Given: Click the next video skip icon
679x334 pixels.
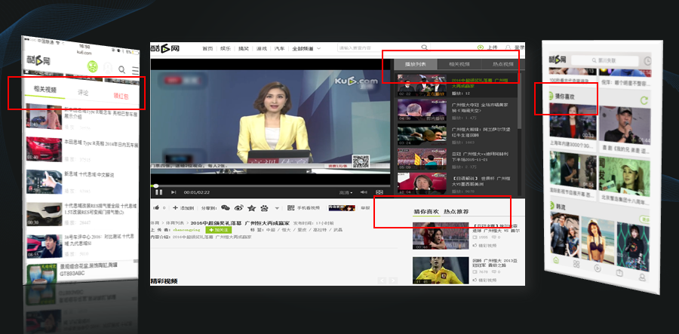Looking at the screenshot, I should point(172,192).
